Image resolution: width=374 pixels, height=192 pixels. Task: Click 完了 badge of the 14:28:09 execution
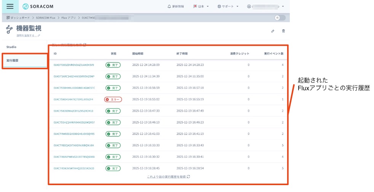(113, 65)
